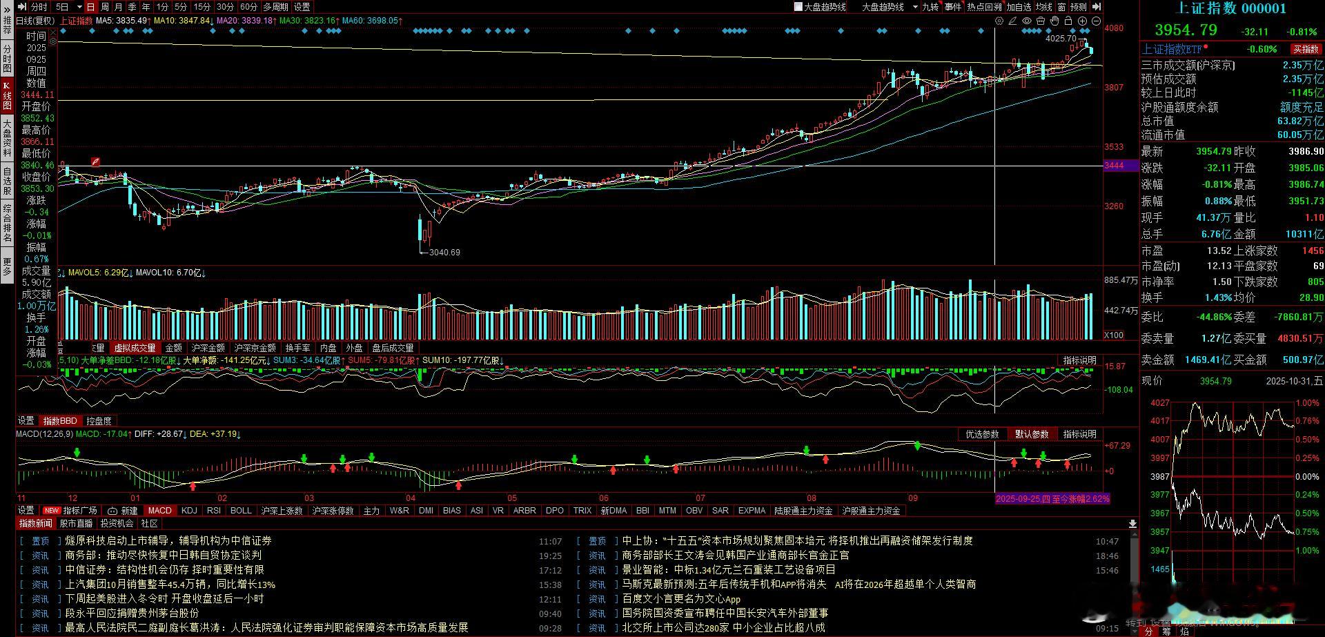Switch to the 控盘度 tab
This screenshot has height=637, width=1325.
point(99,421)
